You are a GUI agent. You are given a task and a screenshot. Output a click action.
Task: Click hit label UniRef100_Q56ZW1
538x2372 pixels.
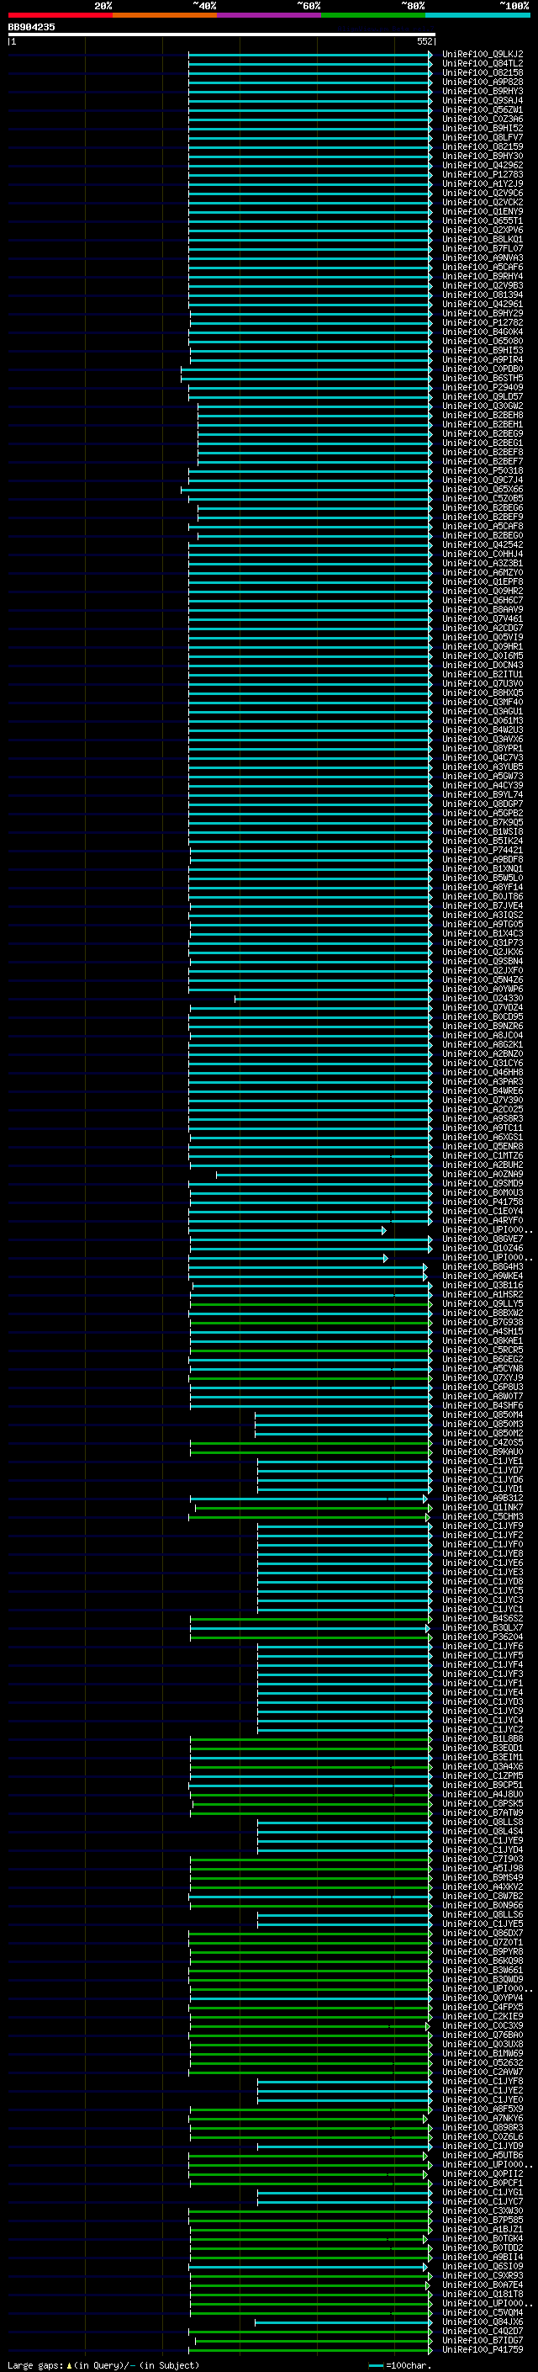483,109
